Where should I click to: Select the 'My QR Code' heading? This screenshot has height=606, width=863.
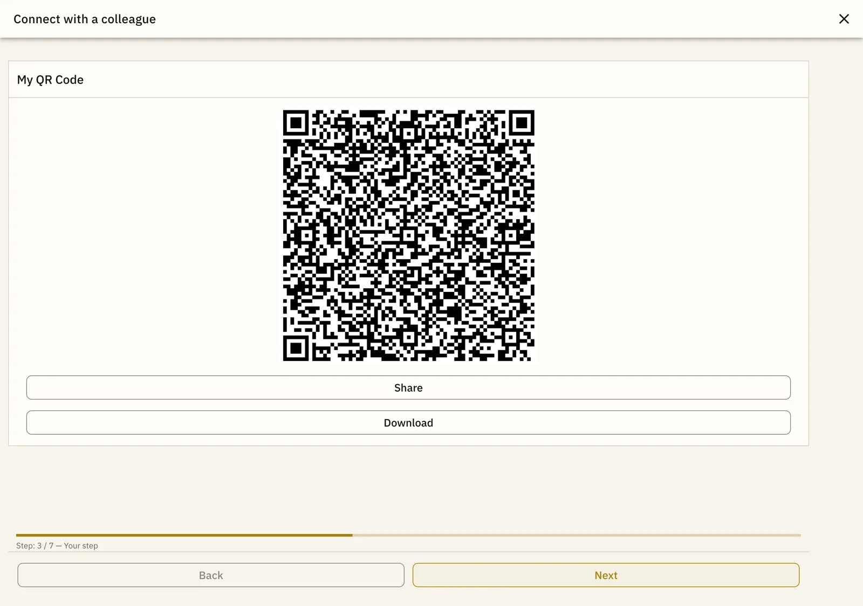(x=50, y=80)
